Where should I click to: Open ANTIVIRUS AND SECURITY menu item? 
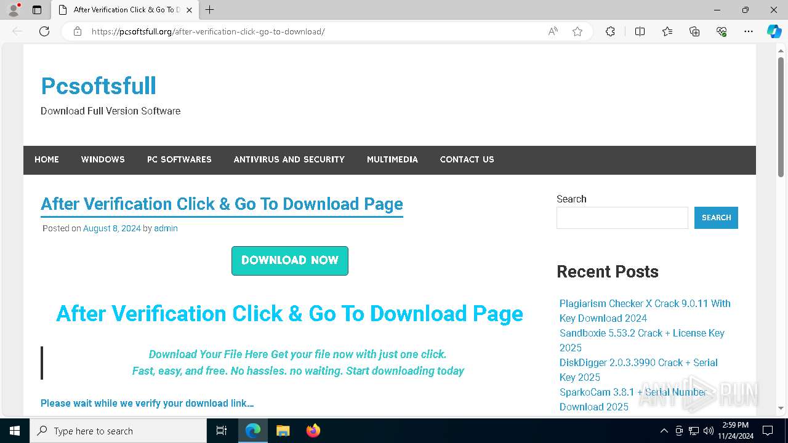289,159
